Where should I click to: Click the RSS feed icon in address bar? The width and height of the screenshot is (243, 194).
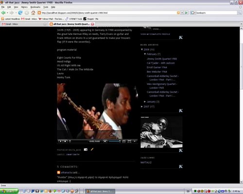[x=178, y=13]
